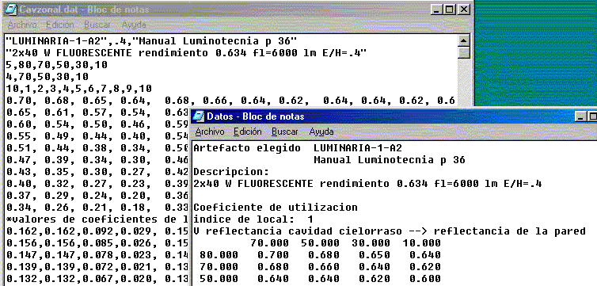Screen dimensions: 597x286
Task: Click "Artefacto elegido" text in Datos window
Action: pos(247,148)
